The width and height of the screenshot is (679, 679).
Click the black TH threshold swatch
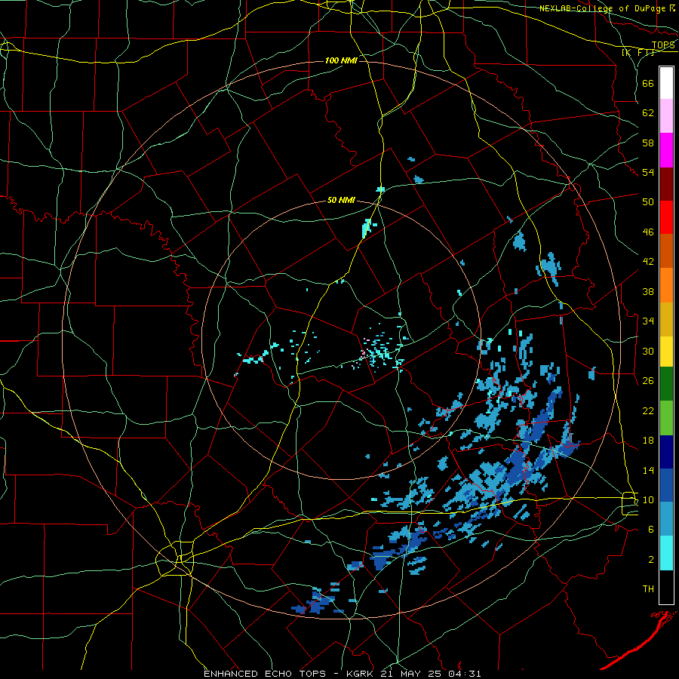(x=666, y=587)
